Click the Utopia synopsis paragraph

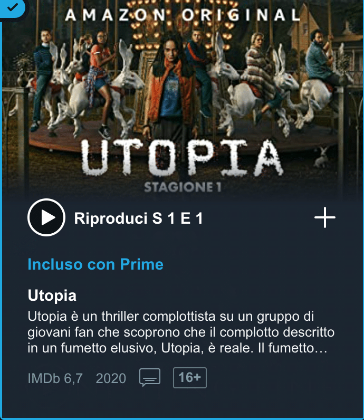pyautogui.click(x=181, y=332)
